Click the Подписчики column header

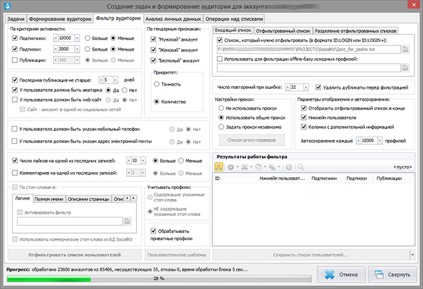click(324, 178)
